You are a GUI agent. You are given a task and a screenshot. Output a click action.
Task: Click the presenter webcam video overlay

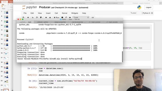tap(138, 80)
